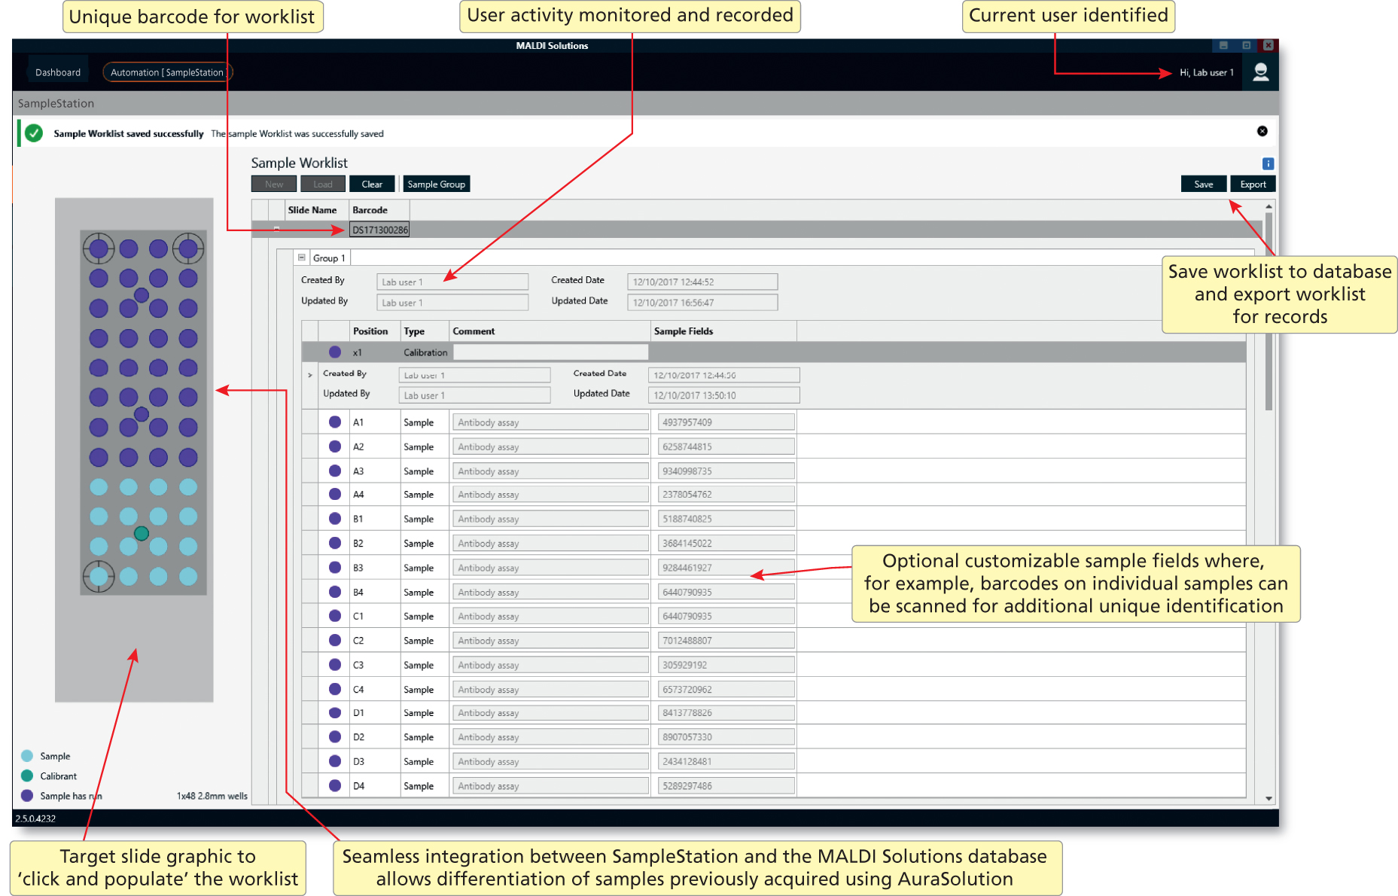Screen dimensions: 1398x896
Task: Expand the calibration row details arrow
Action: point(309,374)
